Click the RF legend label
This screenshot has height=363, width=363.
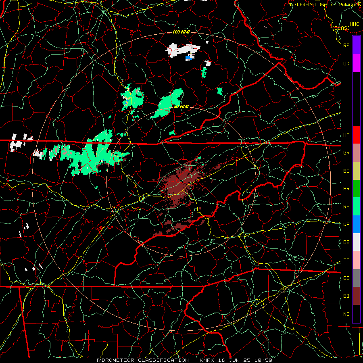pyautogui.click(x=346, y=45)
